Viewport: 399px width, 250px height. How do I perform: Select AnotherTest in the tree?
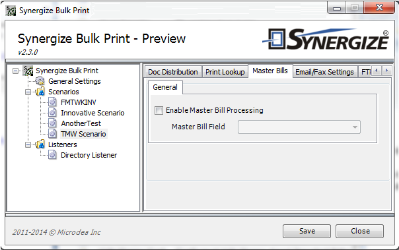(81, 123)
